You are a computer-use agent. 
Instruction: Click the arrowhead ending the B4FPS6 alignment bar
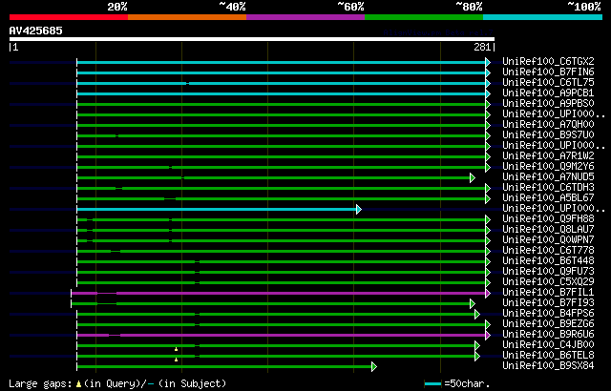(476, 314)
